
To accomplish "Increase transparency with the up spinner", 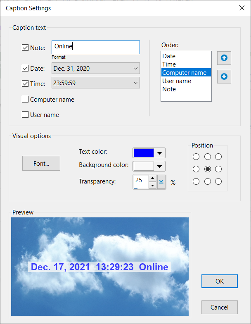I will [x=152, y=178].
